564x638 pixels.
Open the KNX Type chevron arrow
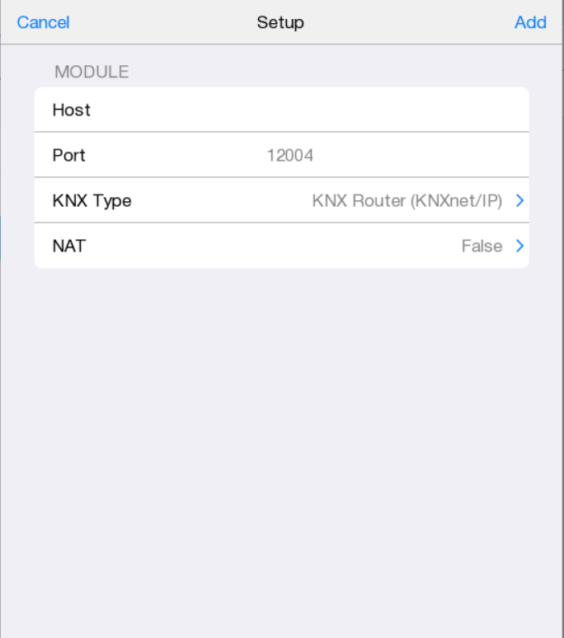519,200
